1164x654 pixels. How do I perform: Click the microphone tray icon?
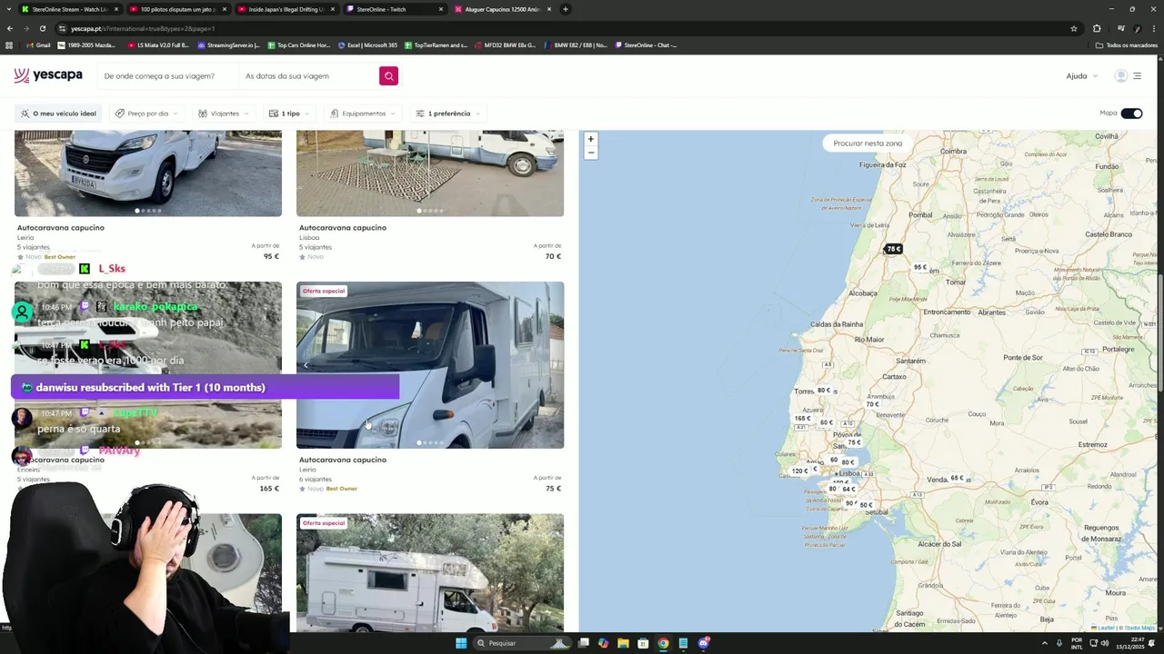coord(1059,643)
